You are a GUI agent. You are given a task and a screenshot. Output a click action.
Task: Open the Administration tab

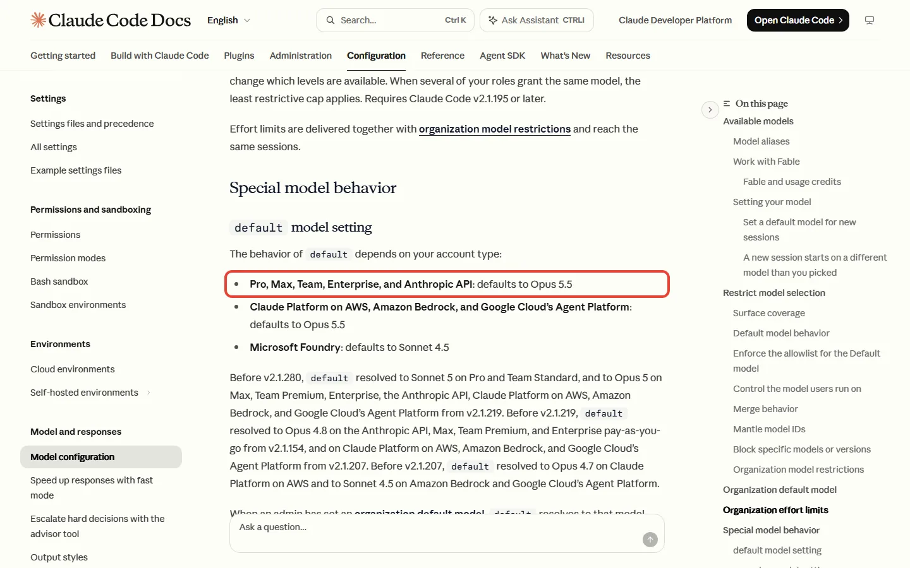(301, 56)
